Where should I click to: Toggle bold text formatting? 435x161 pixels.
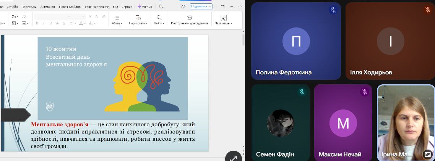point(37,23)
